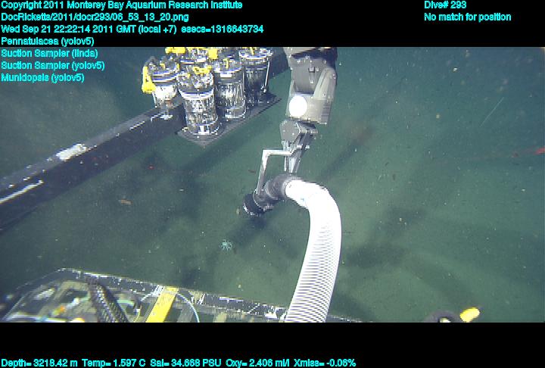Click the Sal= 34.668 PSU reading
The image size is (545, 368).
[185, 363]
